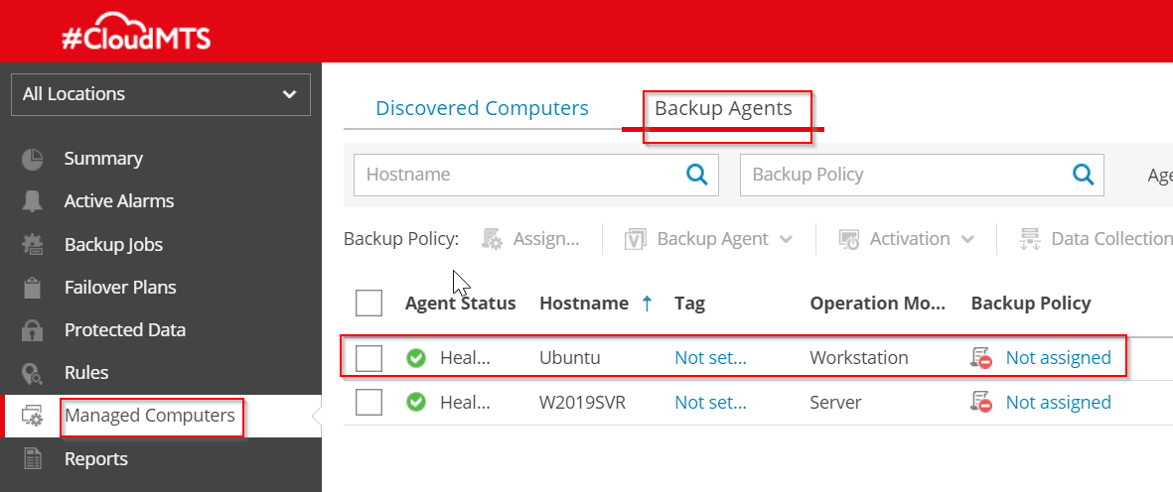
Task: Click the Active Alarms bell icon
Action: 33,201
